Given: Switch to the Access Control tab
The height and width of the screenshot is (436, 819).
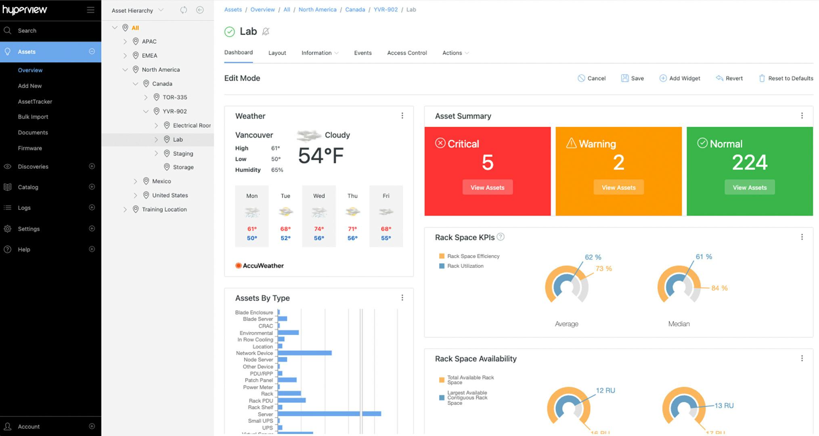Looking at the screenshot, I should pyautogui.click(x=406, y=52).
